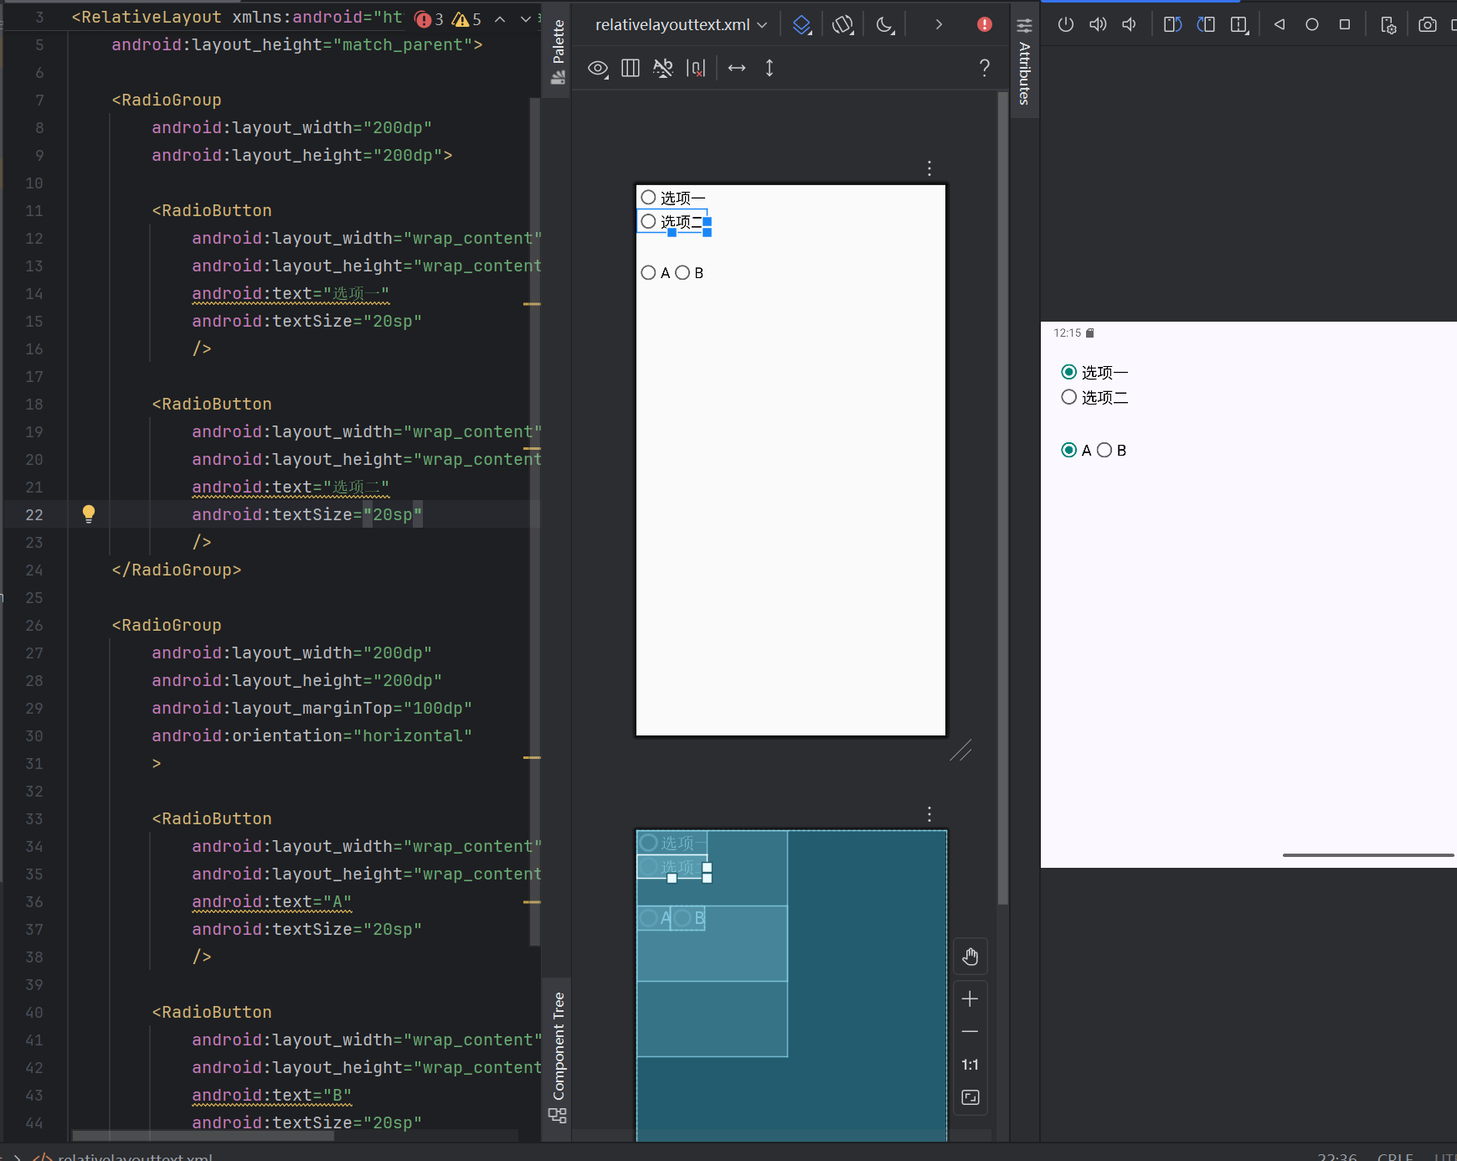The image size is (1457, 1161).
Task: Click the editor horizontal scrollbar
Action: tap(203, 1137)
